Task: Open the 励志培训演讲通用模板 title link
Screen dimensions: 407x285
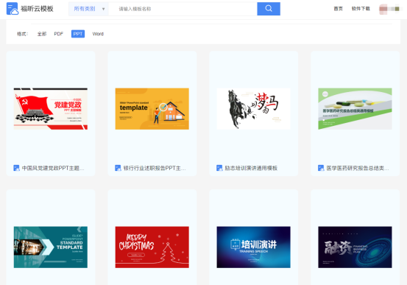Action: pyautogui.click(x=251, y=169)
